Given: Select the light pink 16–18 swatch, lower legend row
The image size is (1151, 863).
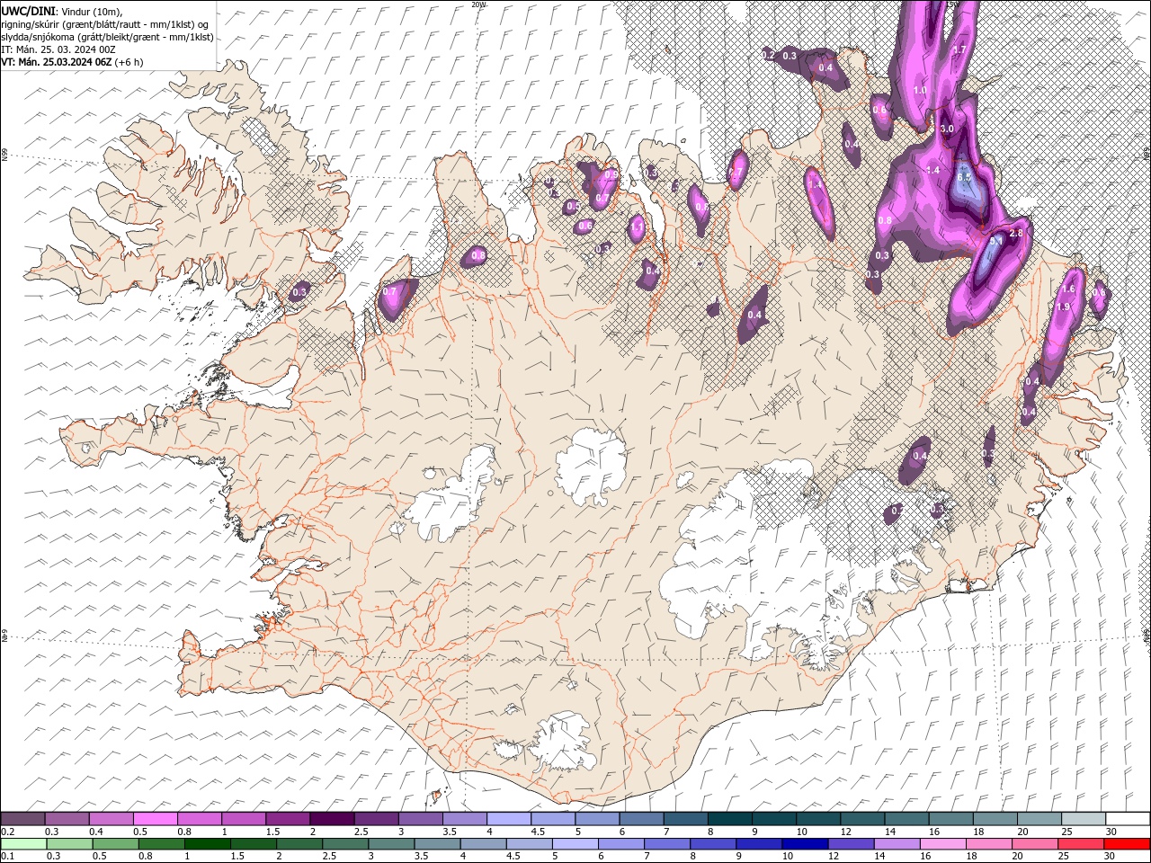Looking at the screenshot, I should coord(942,844).
